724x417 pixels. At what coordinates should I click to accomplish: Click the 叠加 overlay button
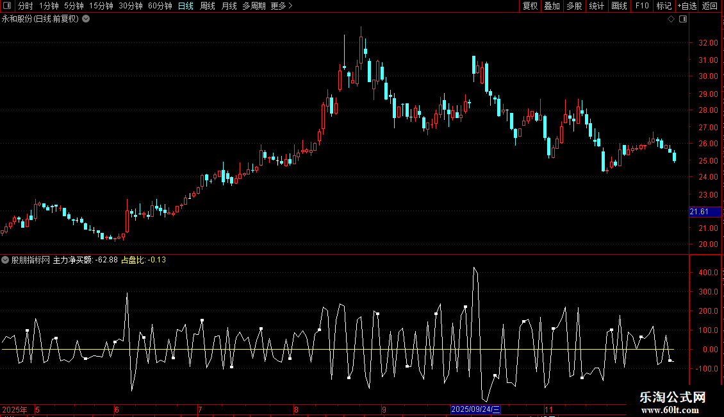click(x=552, y=6)
